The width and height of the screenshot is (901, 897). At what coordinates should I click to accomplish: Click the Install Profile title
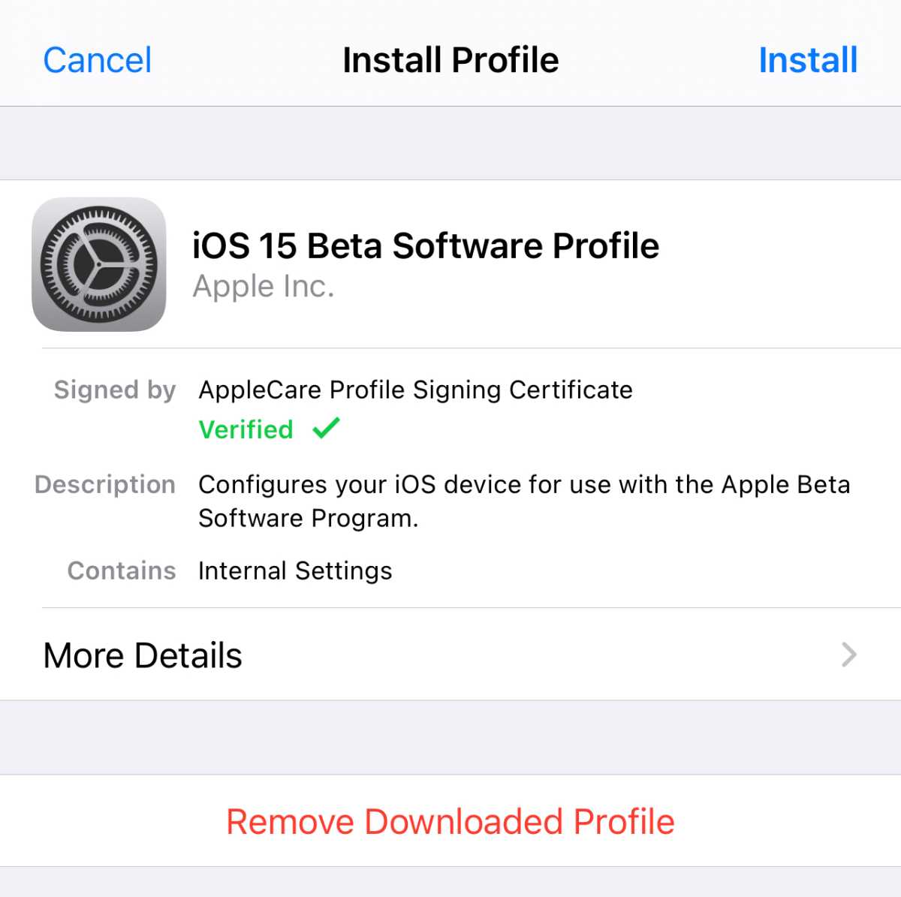coord(450,60)
